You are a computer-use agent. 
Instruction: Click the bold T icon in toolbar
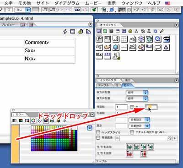[9, 10]
